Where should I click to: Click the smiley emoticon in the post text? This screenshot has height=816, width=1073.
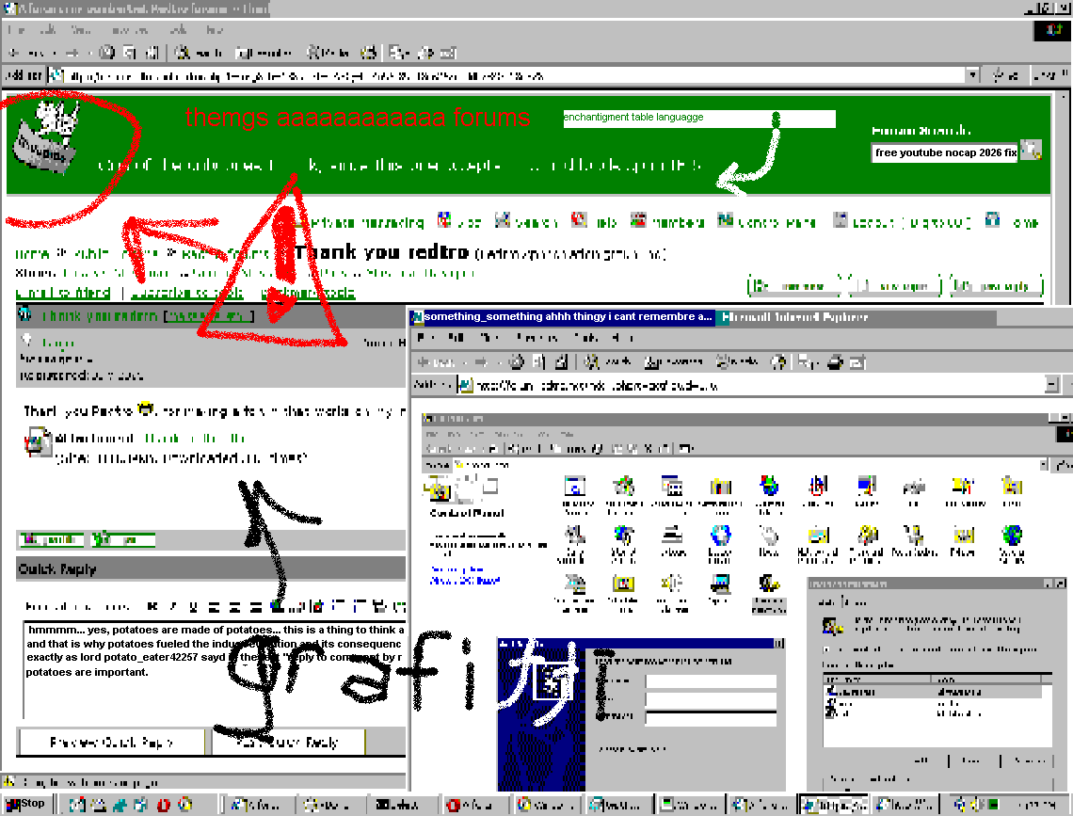tap(145, 409)
